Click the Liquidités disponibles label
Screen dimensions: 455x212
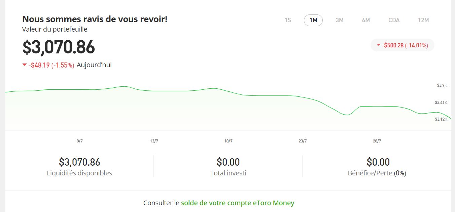(x=79, y=173)
